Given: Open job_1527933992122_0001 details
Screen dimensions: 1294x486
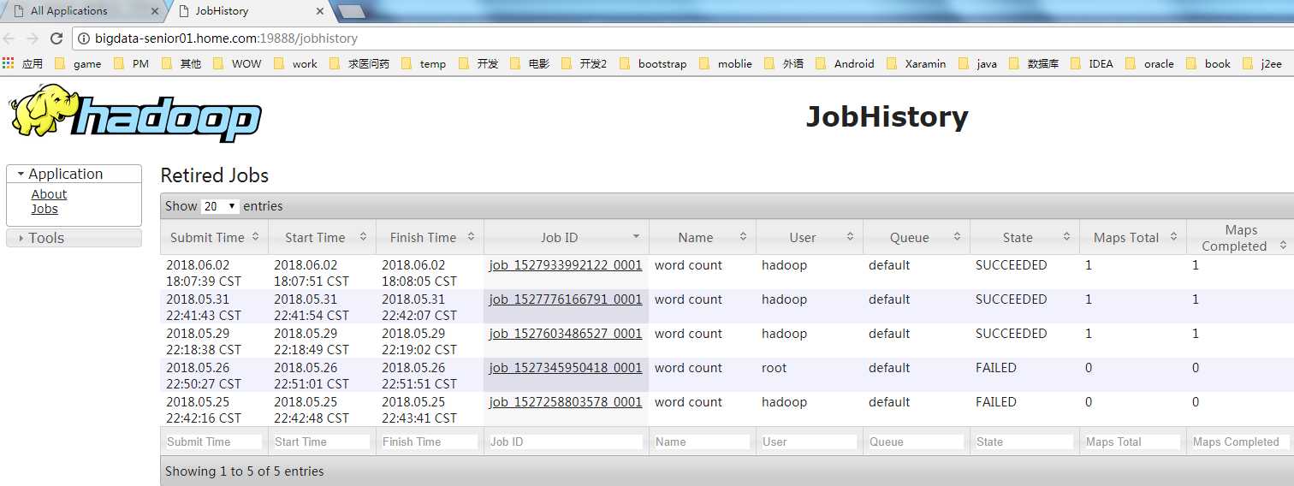Looking at the screenshot, I should [566, 265].
